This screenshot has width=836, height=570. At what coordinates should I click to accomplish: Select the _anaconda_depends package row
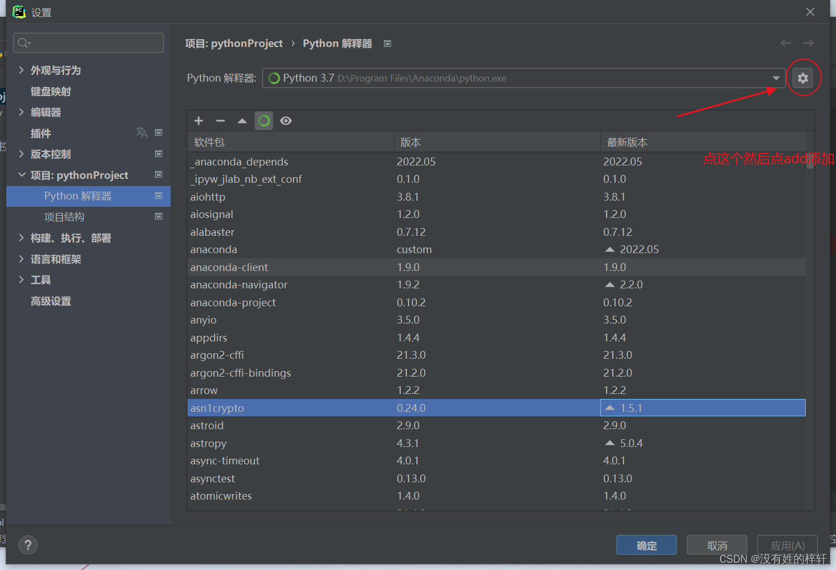pyautogui.click(x=497, y=161)
